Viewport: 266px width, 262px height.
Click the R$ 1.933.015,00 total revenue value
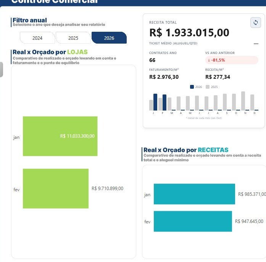point(189,33)
